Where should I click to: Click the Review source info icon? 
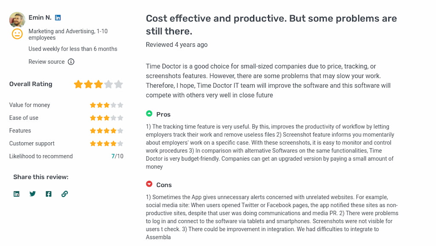tap(71, 62)
